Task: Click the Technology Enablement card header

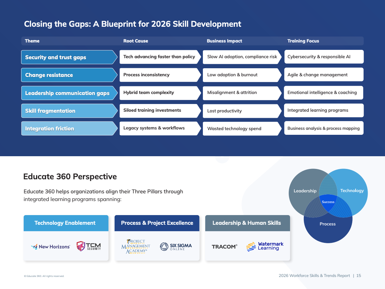Action: (x=66, y=223)
